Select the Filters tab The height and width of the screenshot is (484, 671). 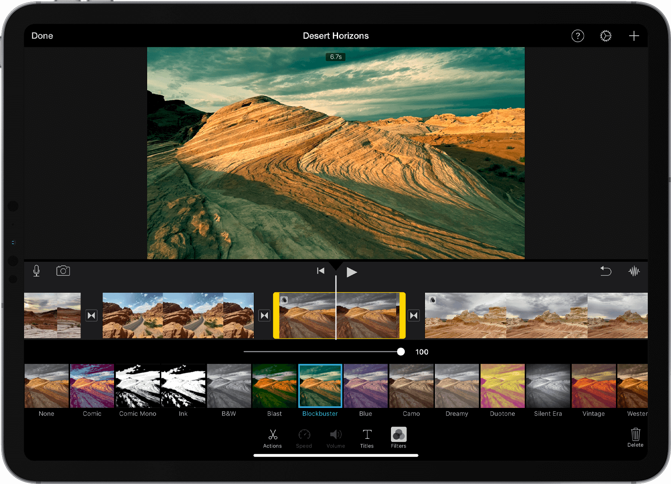pos(399,438)
